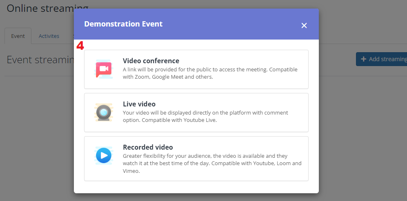The image size is (407, 201).
Task: Click the Add streaming button label
Action: [388, 59]
